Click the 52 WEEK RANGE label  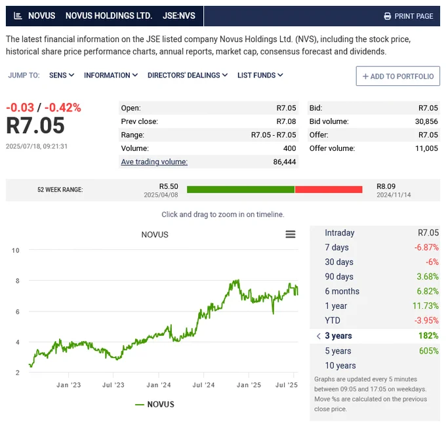pos(60,190)
